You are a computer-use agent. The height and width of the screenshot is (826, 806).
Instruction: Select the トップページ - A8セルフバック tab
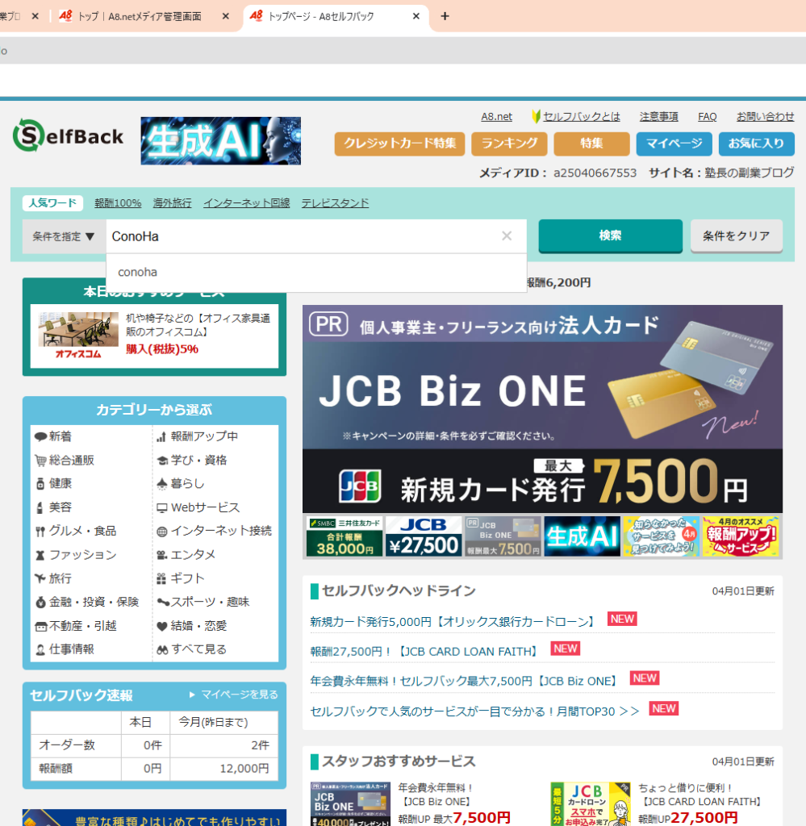point(336,16)
